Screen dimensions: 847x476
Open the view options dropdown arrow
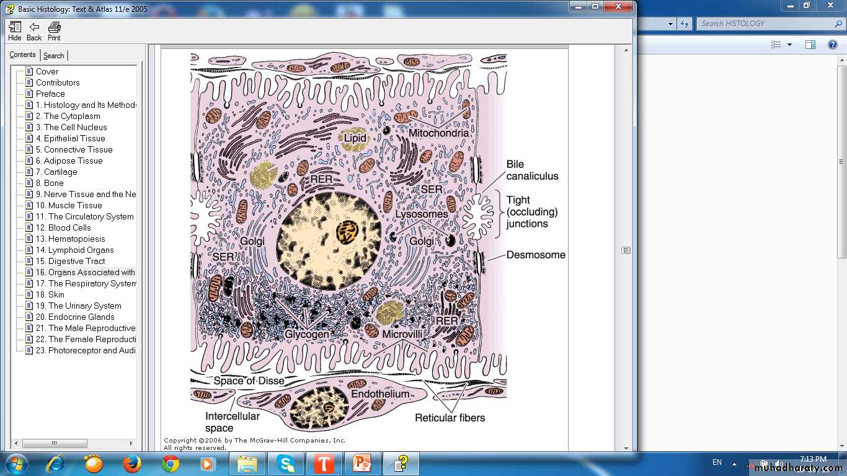click(789, 45)
